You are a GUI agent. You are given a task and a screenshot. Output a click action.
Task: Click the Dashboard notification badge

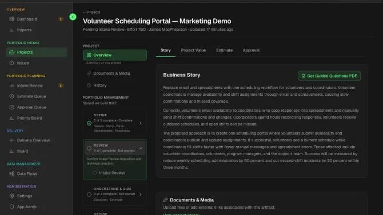click(x=61, y=19)
